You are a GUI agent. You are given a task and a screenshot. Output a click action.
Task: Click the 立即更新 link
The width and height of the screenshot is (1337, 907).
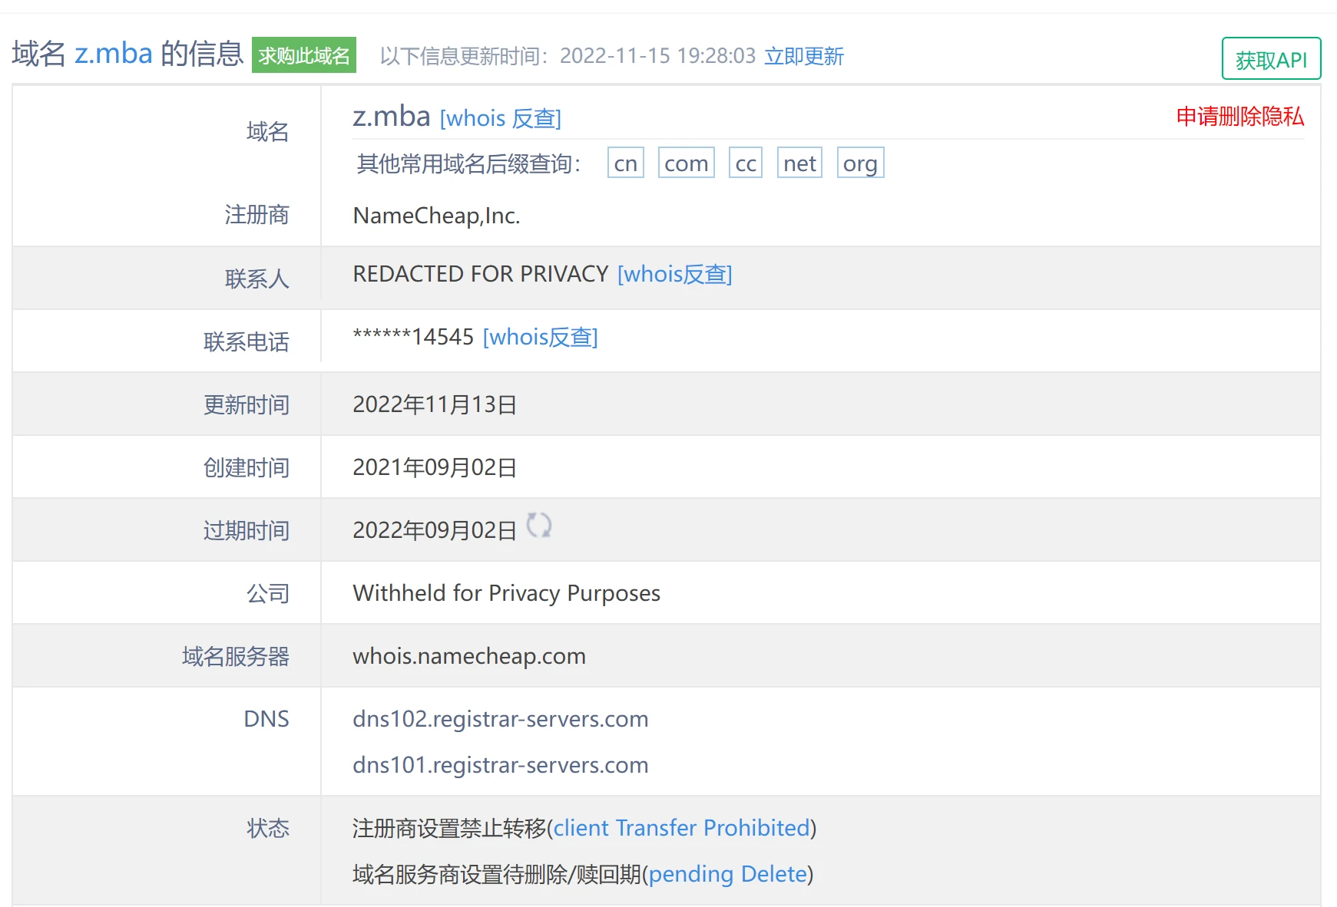tap(803, 56)
